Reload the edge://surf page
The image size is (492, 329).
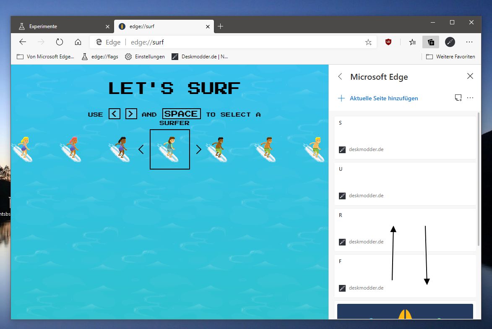[59, 42]
